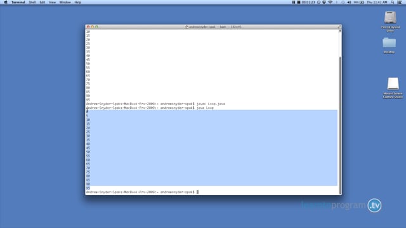Zoom the Terminal window with green button
Screen dimensions: 406x228
click(96, 27)
